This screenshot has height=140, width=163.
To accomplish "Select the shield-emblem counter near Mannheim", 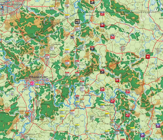I will pyautogui.click(x=27, y=114).
